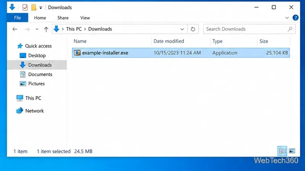Click the magnifying glass search icon
Screen dimensions: 305x171
pos(290,29)
